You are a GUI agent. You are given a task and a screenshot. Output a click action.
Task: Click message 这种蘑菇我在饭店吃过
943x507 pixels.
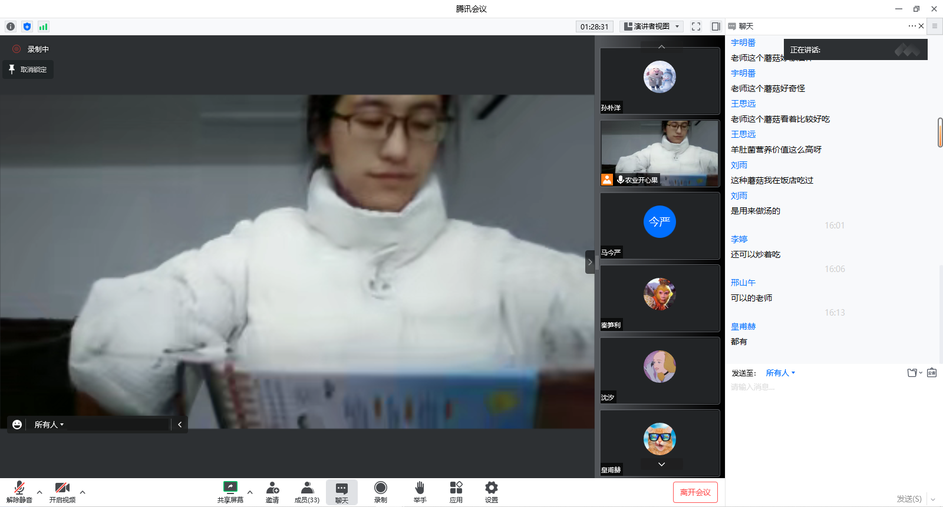point(772,180)
